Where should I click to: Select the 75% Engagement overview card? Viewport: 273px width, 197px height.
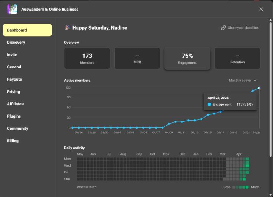(187, 58)
